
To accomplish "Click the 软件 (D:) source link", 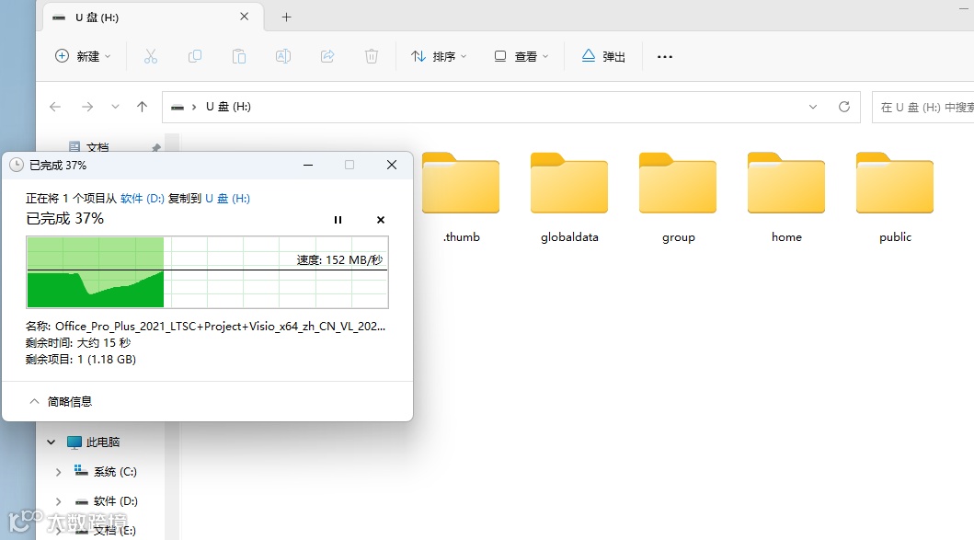I will point(143,198).
